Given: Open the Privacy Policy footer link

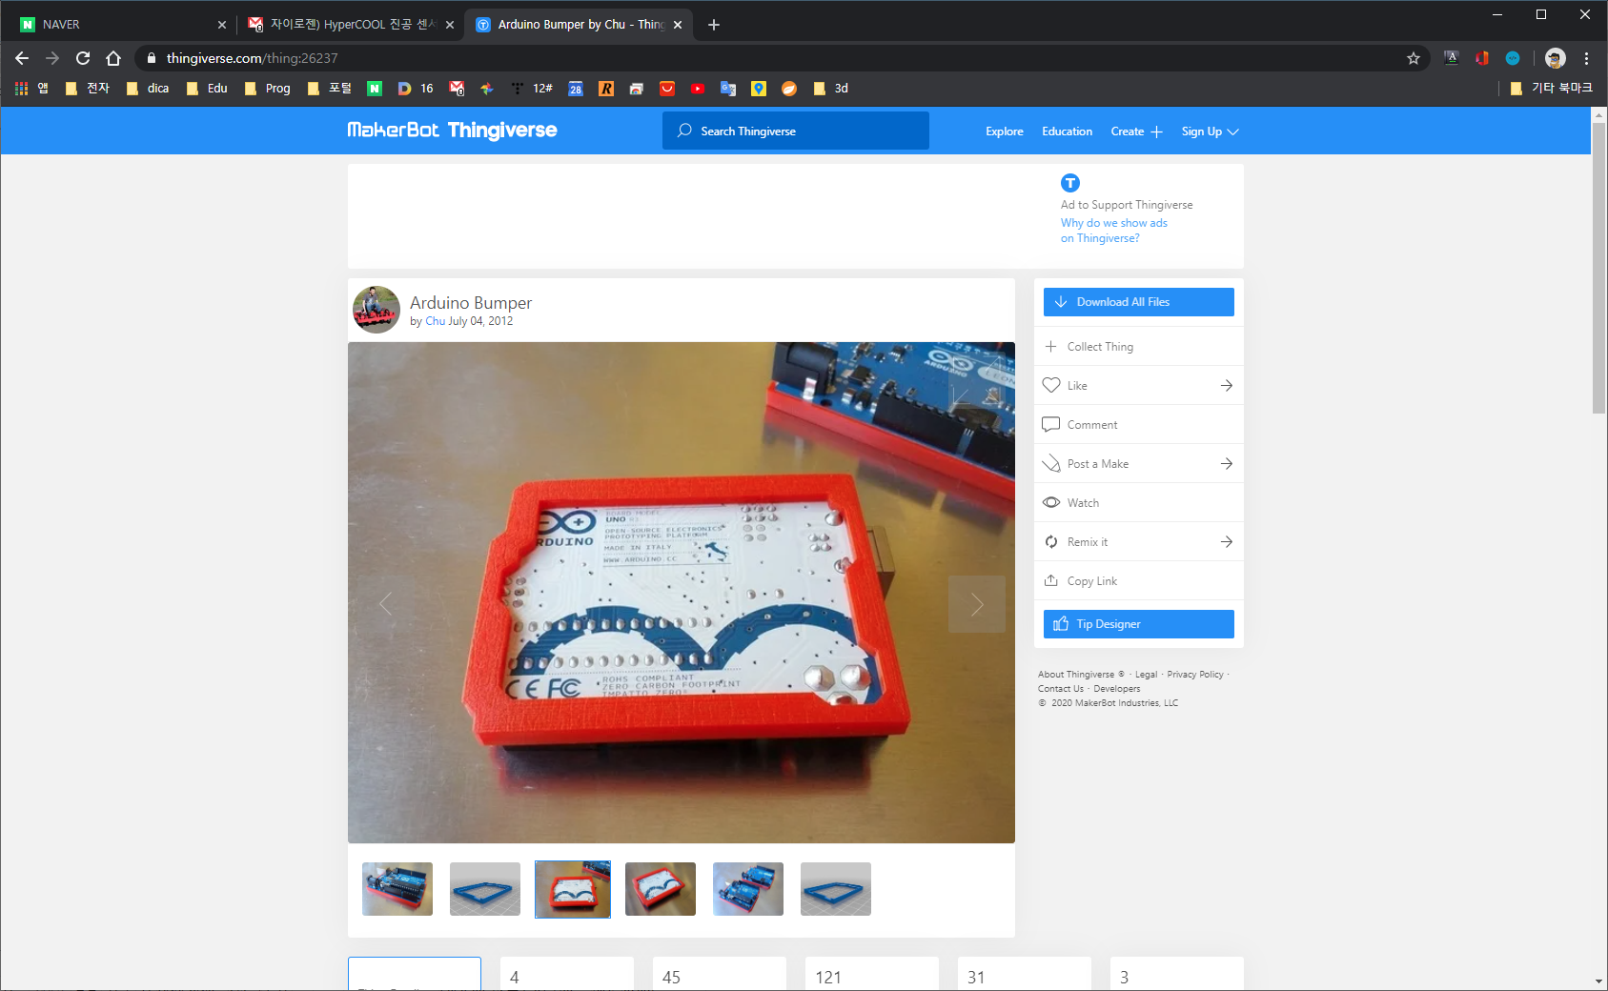Looking at the screenshot, I should tap(1195, 675).
